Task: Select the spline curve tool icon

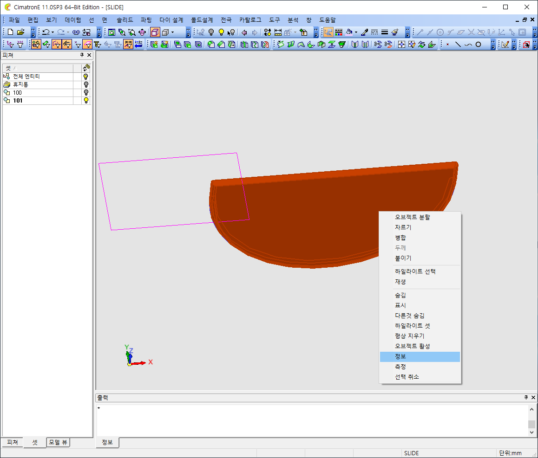Action: (x=468, y=44)
